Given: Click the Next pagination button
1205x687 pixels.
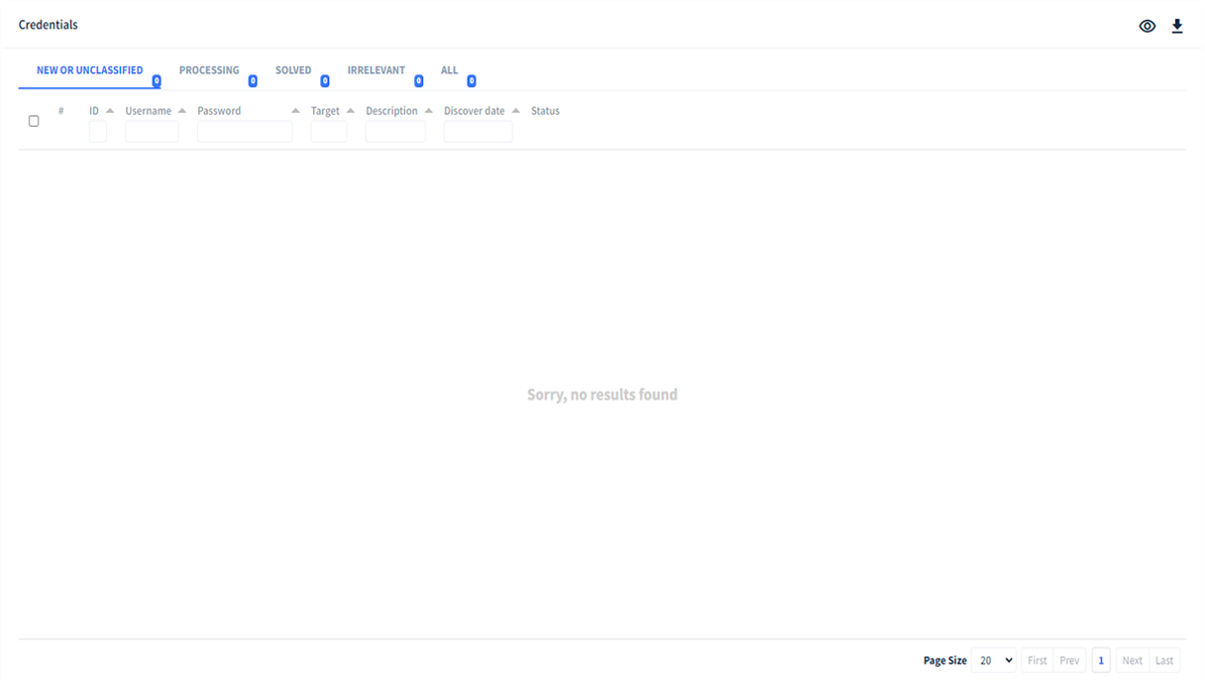Looking at the screenshot, I should [1133, 660].
